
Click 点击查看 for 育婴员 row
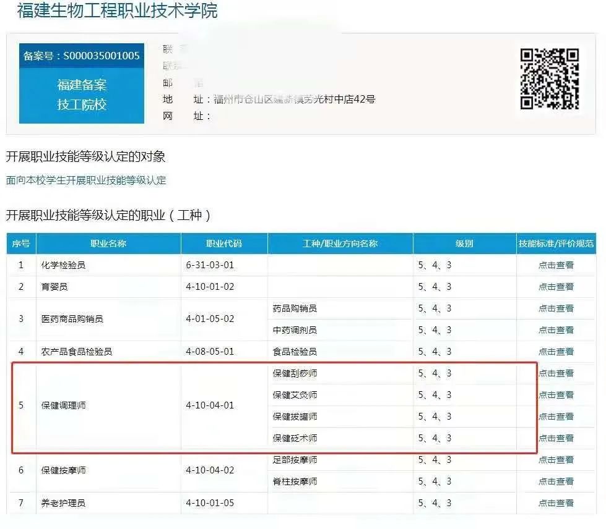coord(555,287)
